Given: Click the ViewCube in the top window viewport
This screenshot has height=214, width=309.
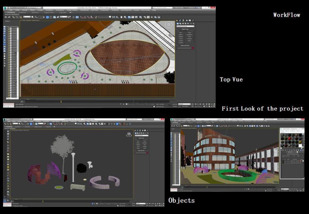Looking at the screenshot, I should 169,25.
